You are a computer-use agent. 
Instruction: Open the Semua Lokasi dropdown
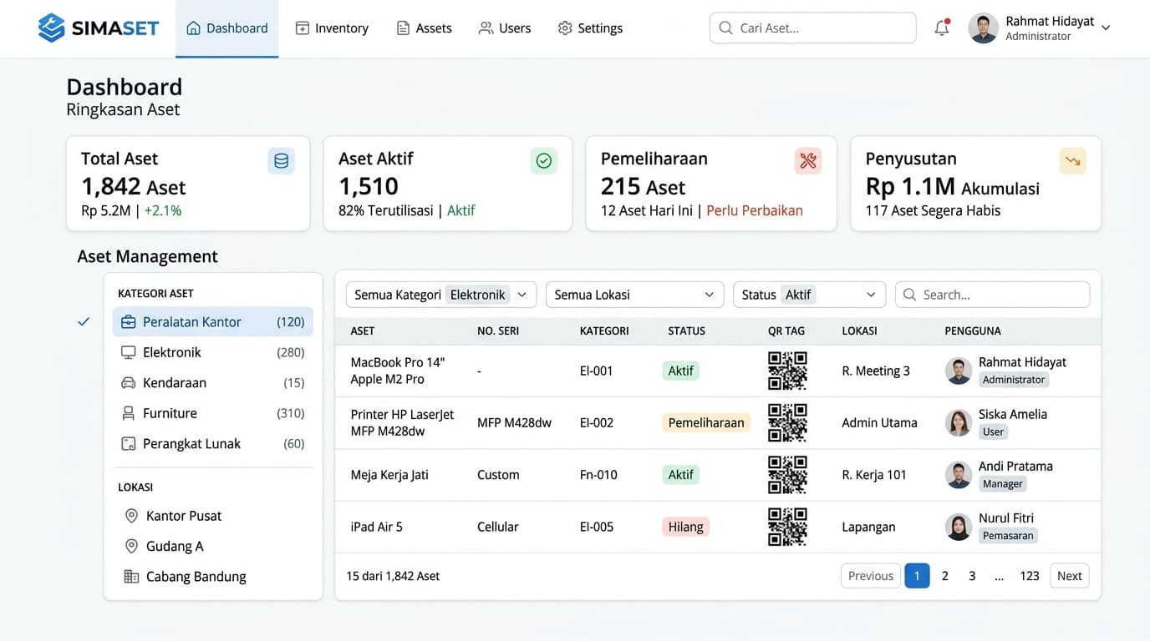[x=634, y=295]
